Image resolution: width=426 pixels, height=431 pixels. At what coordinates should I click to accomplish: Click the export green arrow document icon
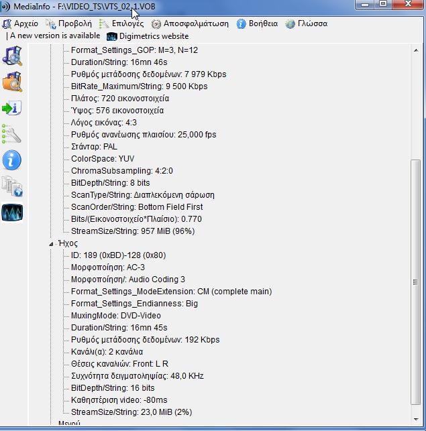coord(11,108)
